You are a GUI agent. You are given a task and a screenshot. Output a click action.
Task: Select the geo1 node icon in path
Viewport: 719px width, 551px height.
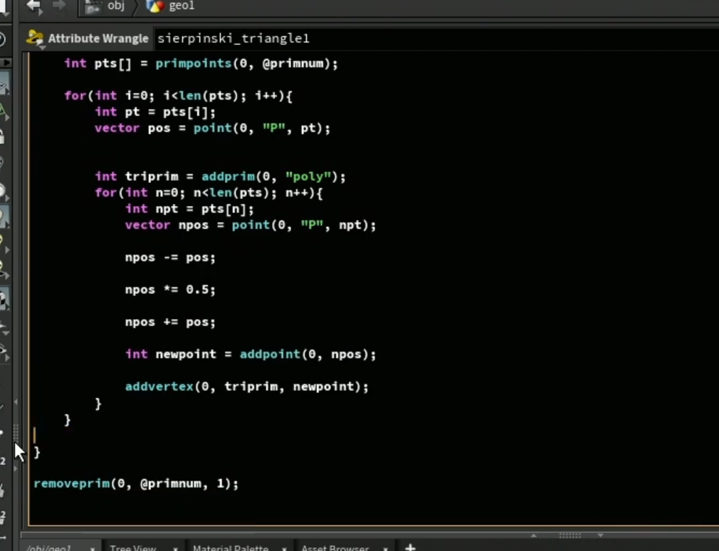(155, 6)
